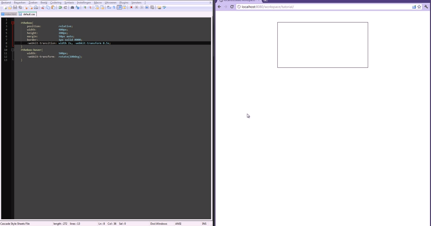Start macro recording with the red record icon
The height and width of the screenshot is (226, 431).
[131, 7]
